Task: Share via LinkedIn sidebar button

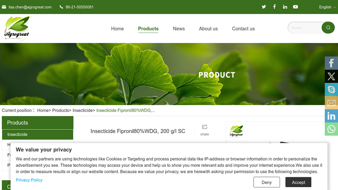Action: (331, 116)
